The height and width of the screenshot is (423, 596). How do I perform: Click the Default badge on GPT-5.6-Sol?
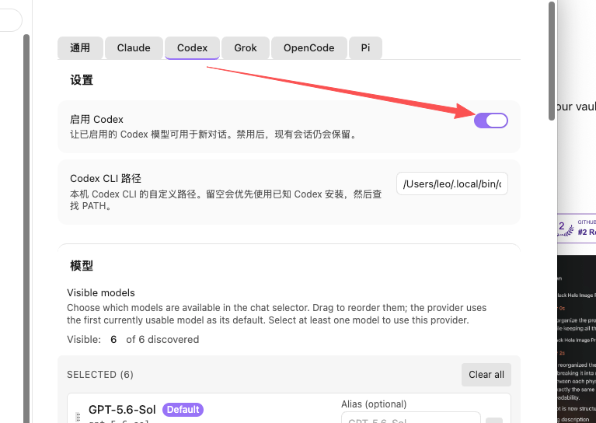tap(183, 410)
